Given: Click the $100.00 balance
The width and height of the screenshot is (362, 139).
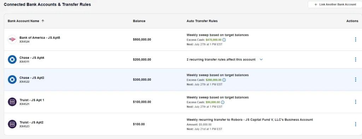Looking at the screenshot, I should pyautogui.click(x=139, y=124).
